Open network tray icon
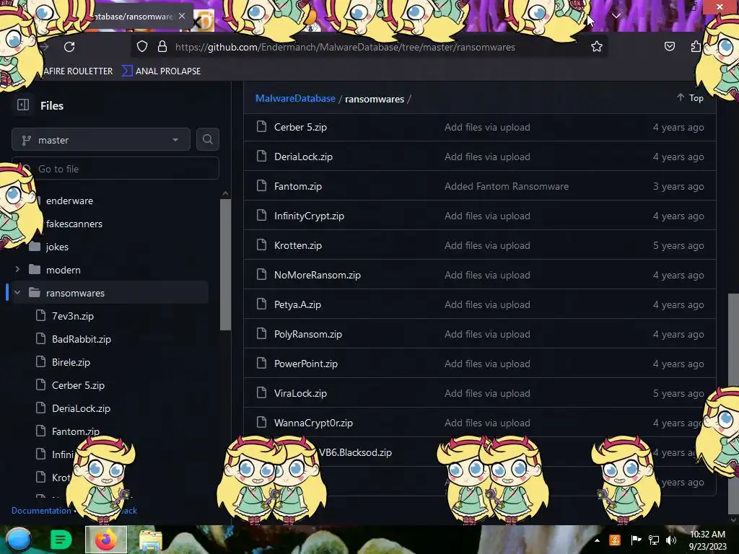 tap(654, 540)
